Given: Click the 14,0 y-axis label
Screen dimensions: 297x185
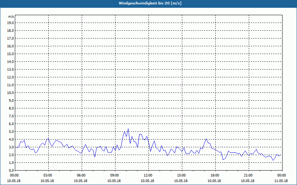Looking at the screenshot, I should 10,61.
